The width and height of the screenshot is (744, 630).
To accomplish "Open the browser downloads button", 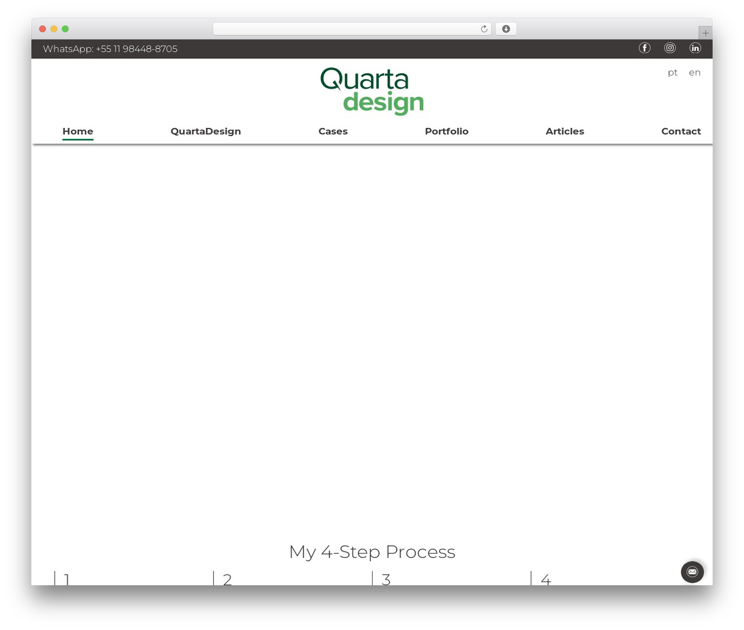I will tap(506, 29).
